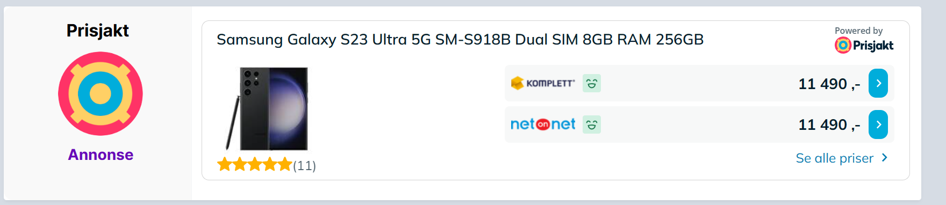Image resolution: width=946 pixels, height=205 pixels.
Task: Click the large Prisjakt target logo
Action: click(101, 93)
